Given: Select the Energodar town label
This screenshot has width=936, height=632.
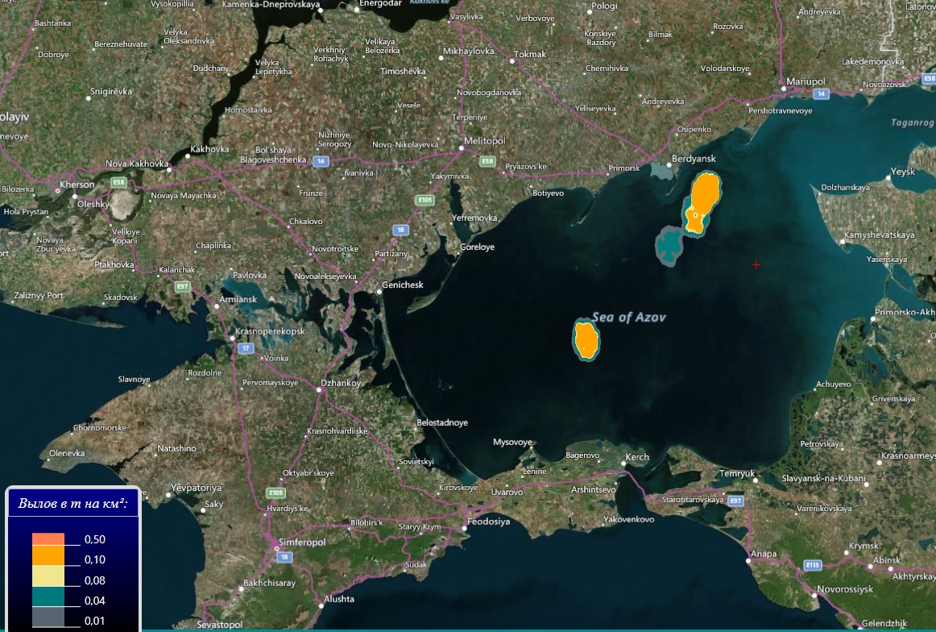Looking at the screenshot, I should tap(380, 3).
